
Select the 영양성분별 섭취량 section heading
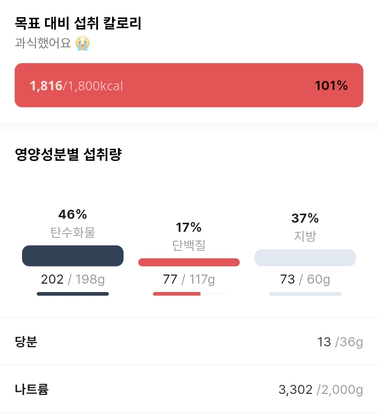68,154
